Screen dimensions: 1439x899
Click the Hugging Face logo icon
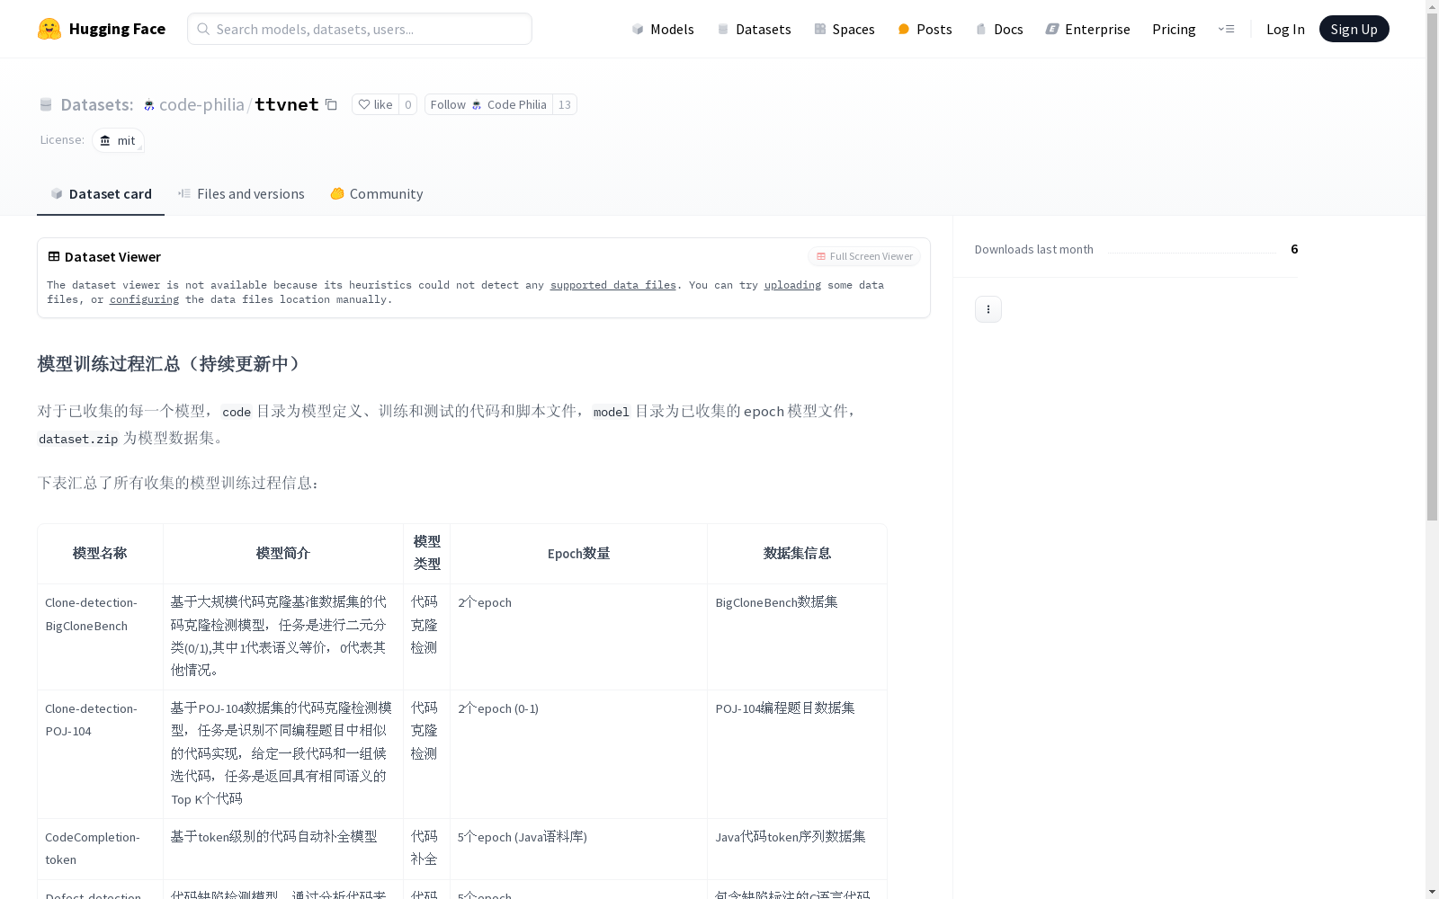49,29
